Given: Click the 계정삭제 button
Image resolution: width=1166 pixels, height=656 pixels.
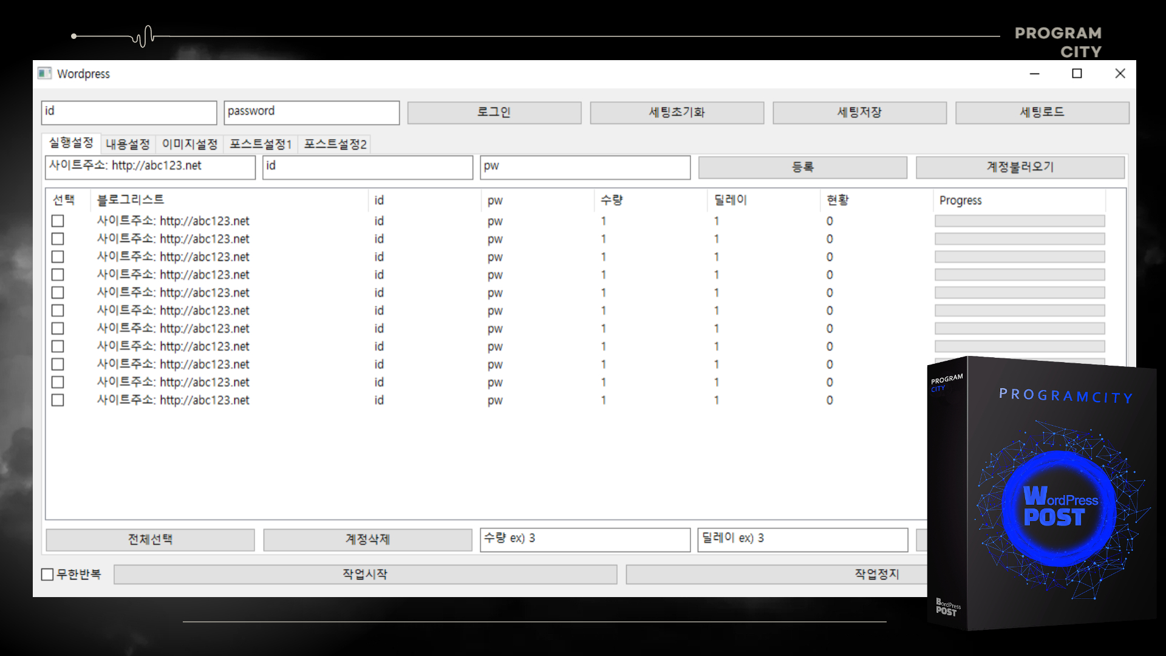Looking at the screenshot, I should 367,539.
